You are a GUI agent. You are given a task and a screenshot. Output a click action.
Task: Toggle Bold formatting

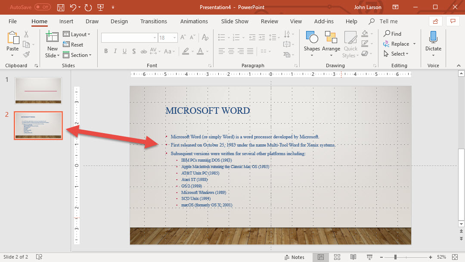106,51
